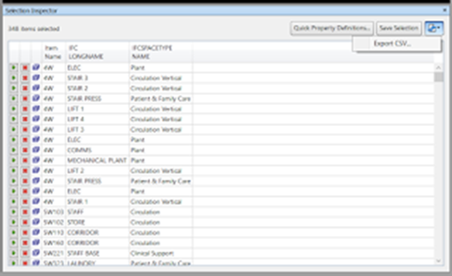Click the green arrow on the COMMS row
452x276 pixels.
(x=14, y=150)
